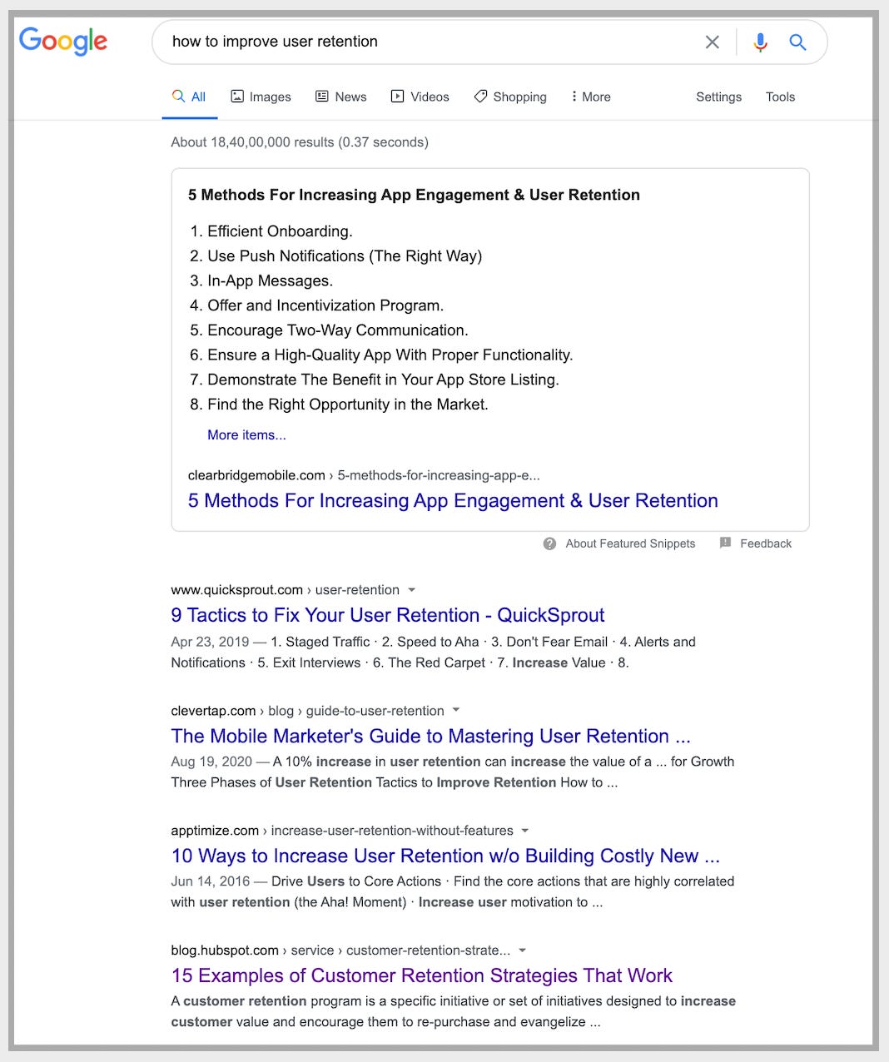Screen dimensions: 889x1062
Task: Expand the More search categories menu
Action: pyautogui.click(x=590, y=97)
